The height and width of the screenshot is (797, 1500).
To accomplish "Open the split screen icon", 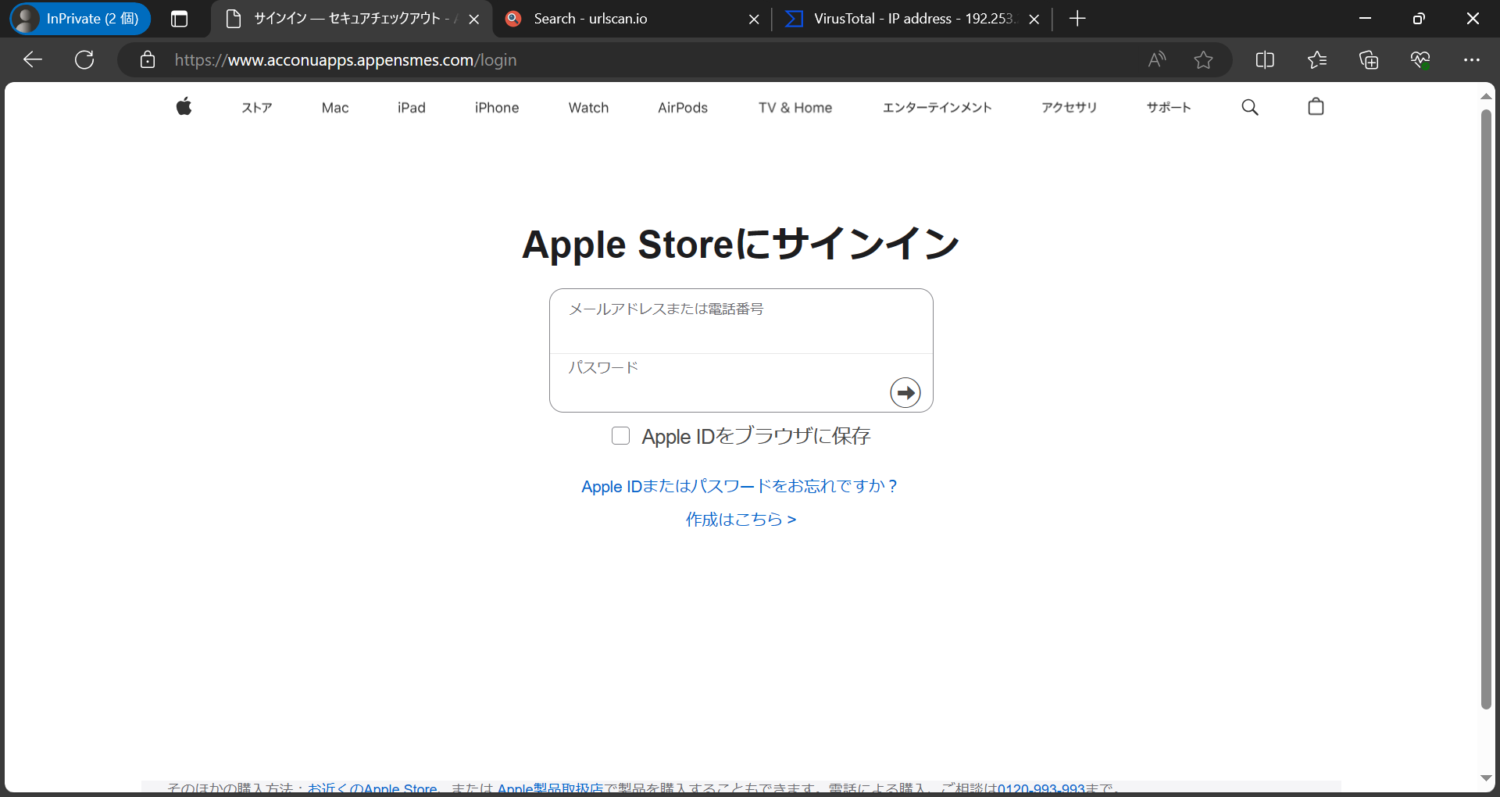I will [1265, 59].
